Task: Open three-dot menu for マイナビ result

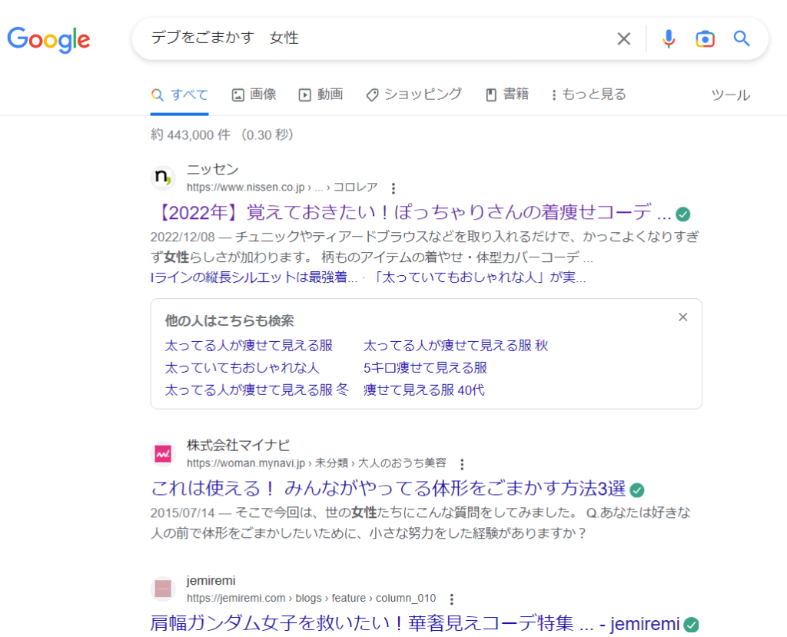Action: 462,464
